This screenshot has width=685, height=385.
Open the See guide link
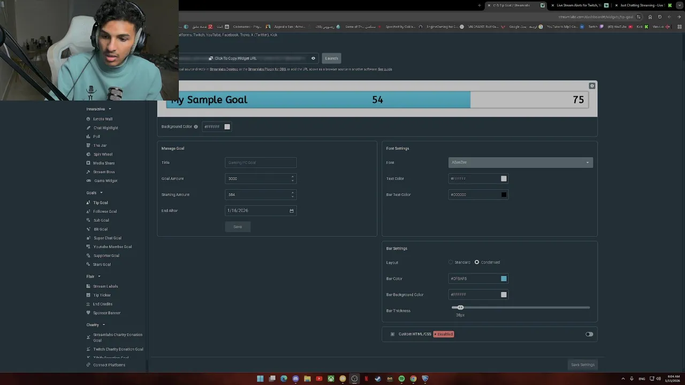point(385,69)
